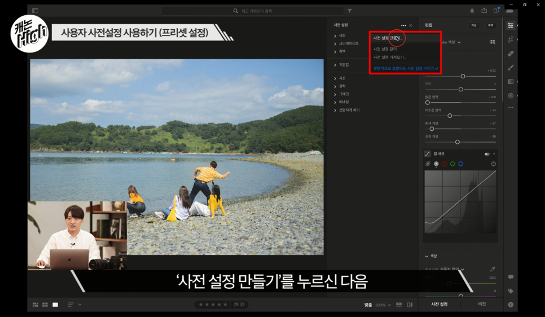545x317 pixels.
Task: Switch to square grid view
Action: (x=45, y=305)
